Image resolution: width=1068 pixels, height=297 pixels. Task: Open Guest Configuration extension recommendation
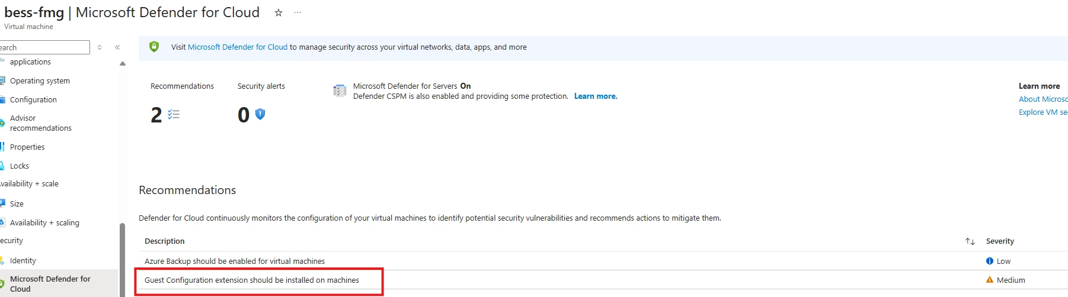252,280
